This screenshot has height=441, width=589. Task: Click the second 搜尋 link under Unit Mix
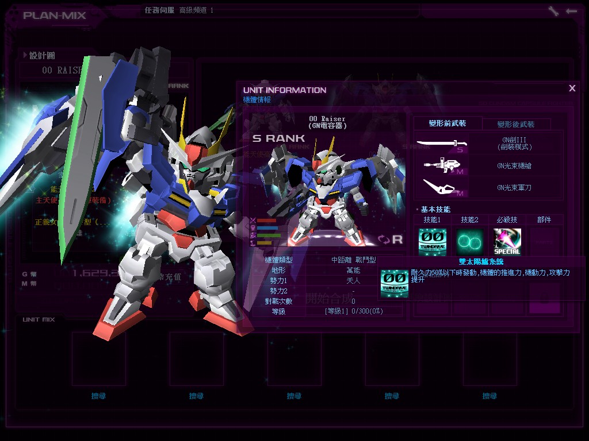tap(197, 396)
